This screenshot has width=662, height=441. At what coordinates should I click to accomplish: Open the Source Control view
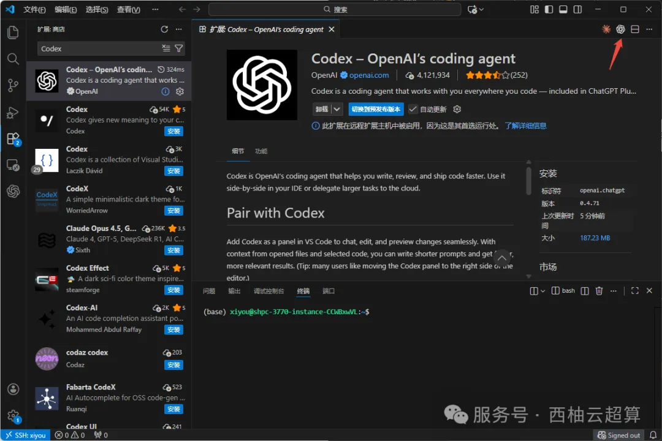coord(13,86)
